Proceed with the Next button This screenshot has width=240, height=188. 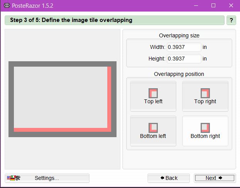pos(215,178)
